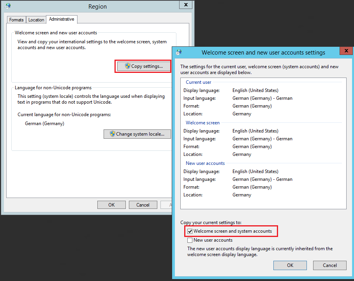
Task: Click OK in Welcome screen settings dialog
Action: (290, 265)
